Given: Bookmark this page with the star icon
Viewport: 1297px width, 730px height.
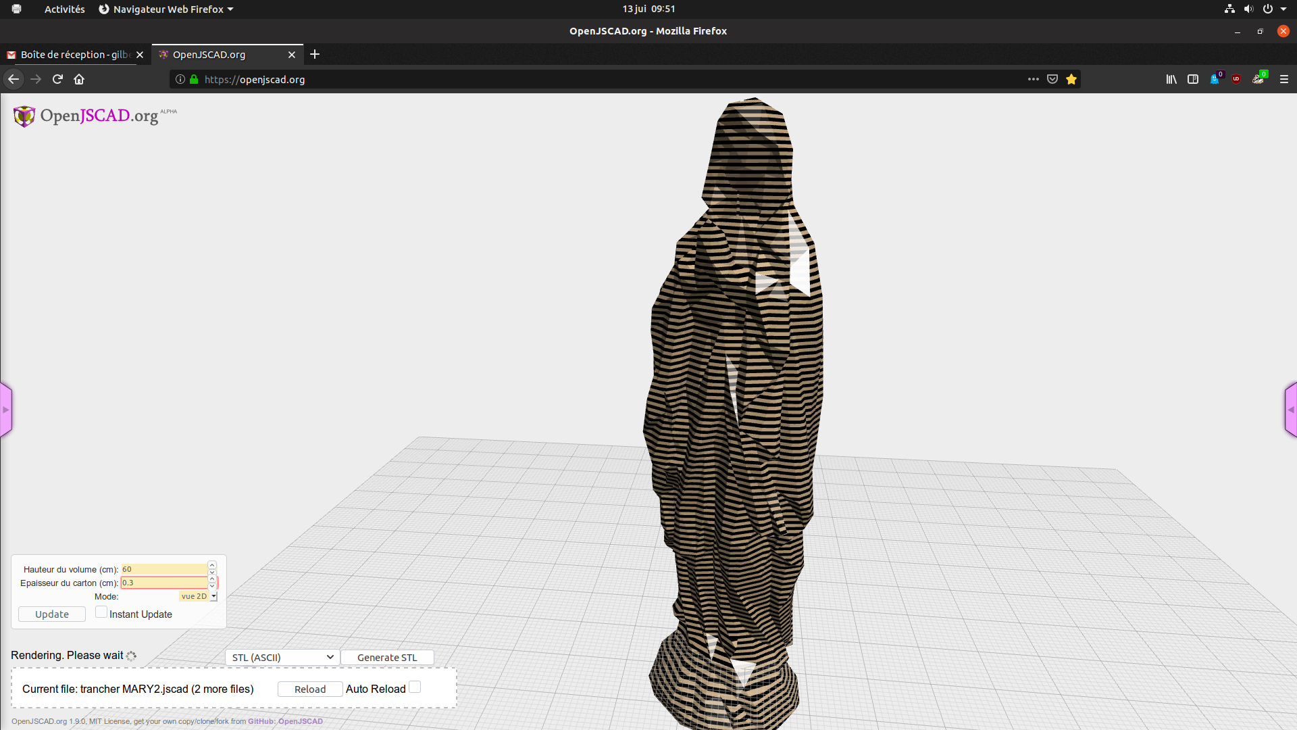Looking at the screenshot, I should (1071, 79).
